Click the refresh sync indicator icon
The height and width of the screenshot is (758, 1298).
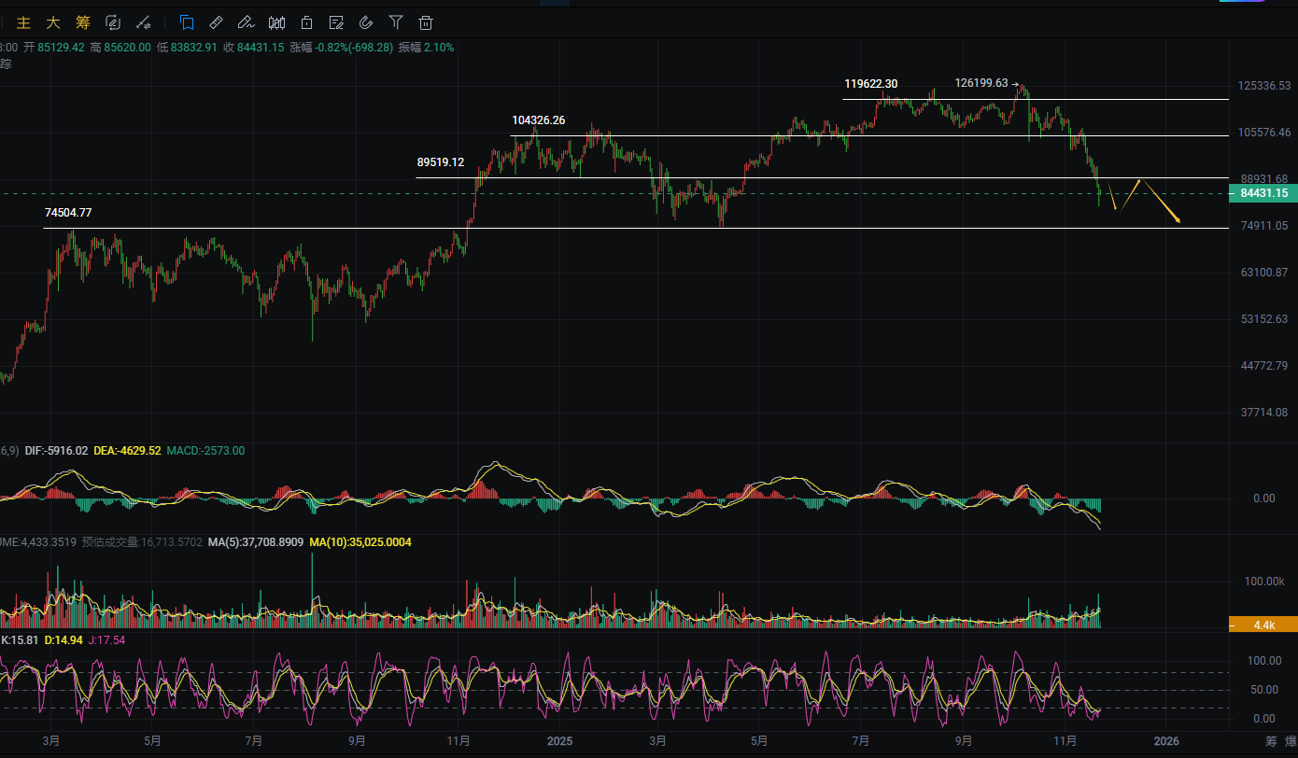pos(113,22)
